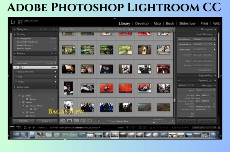
Task: Expand the Edie collection set
Action: (23, 113)
